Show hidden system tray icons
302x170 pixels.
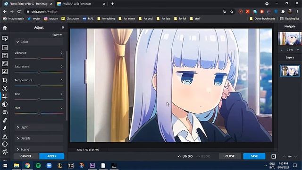[x=265, y=166]
